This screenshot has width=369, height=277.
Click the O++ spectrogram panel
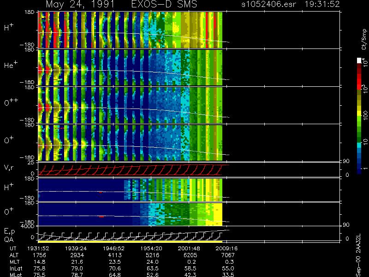pos(130,105)
